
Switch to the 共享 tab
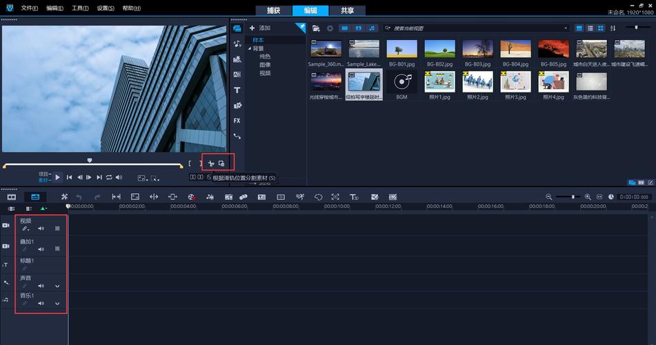pyautogui.click(x=347, y=10)
